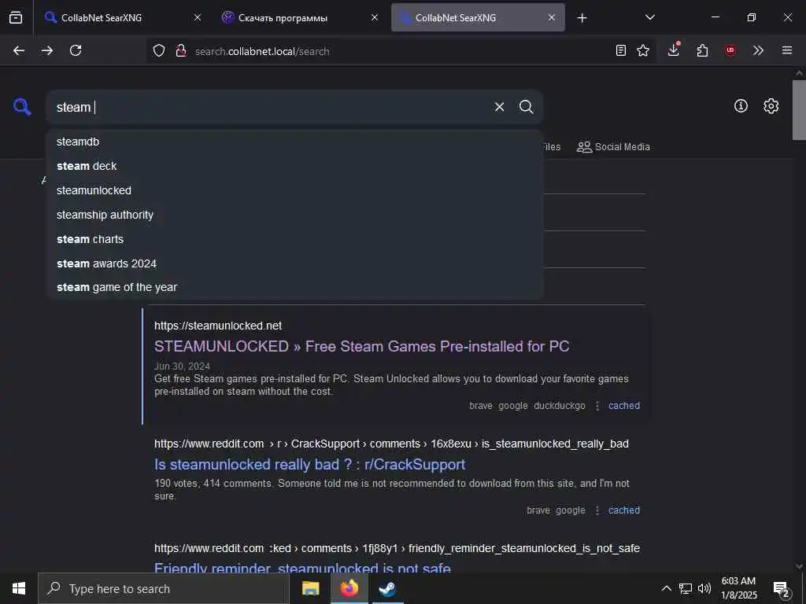Open https://steamunlocked.net URL link

tap(218, 326)
